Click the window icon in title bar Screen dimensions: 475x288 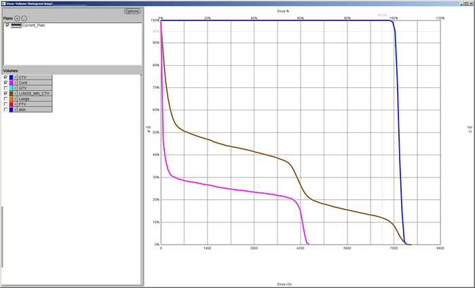(x=3, y=3)
